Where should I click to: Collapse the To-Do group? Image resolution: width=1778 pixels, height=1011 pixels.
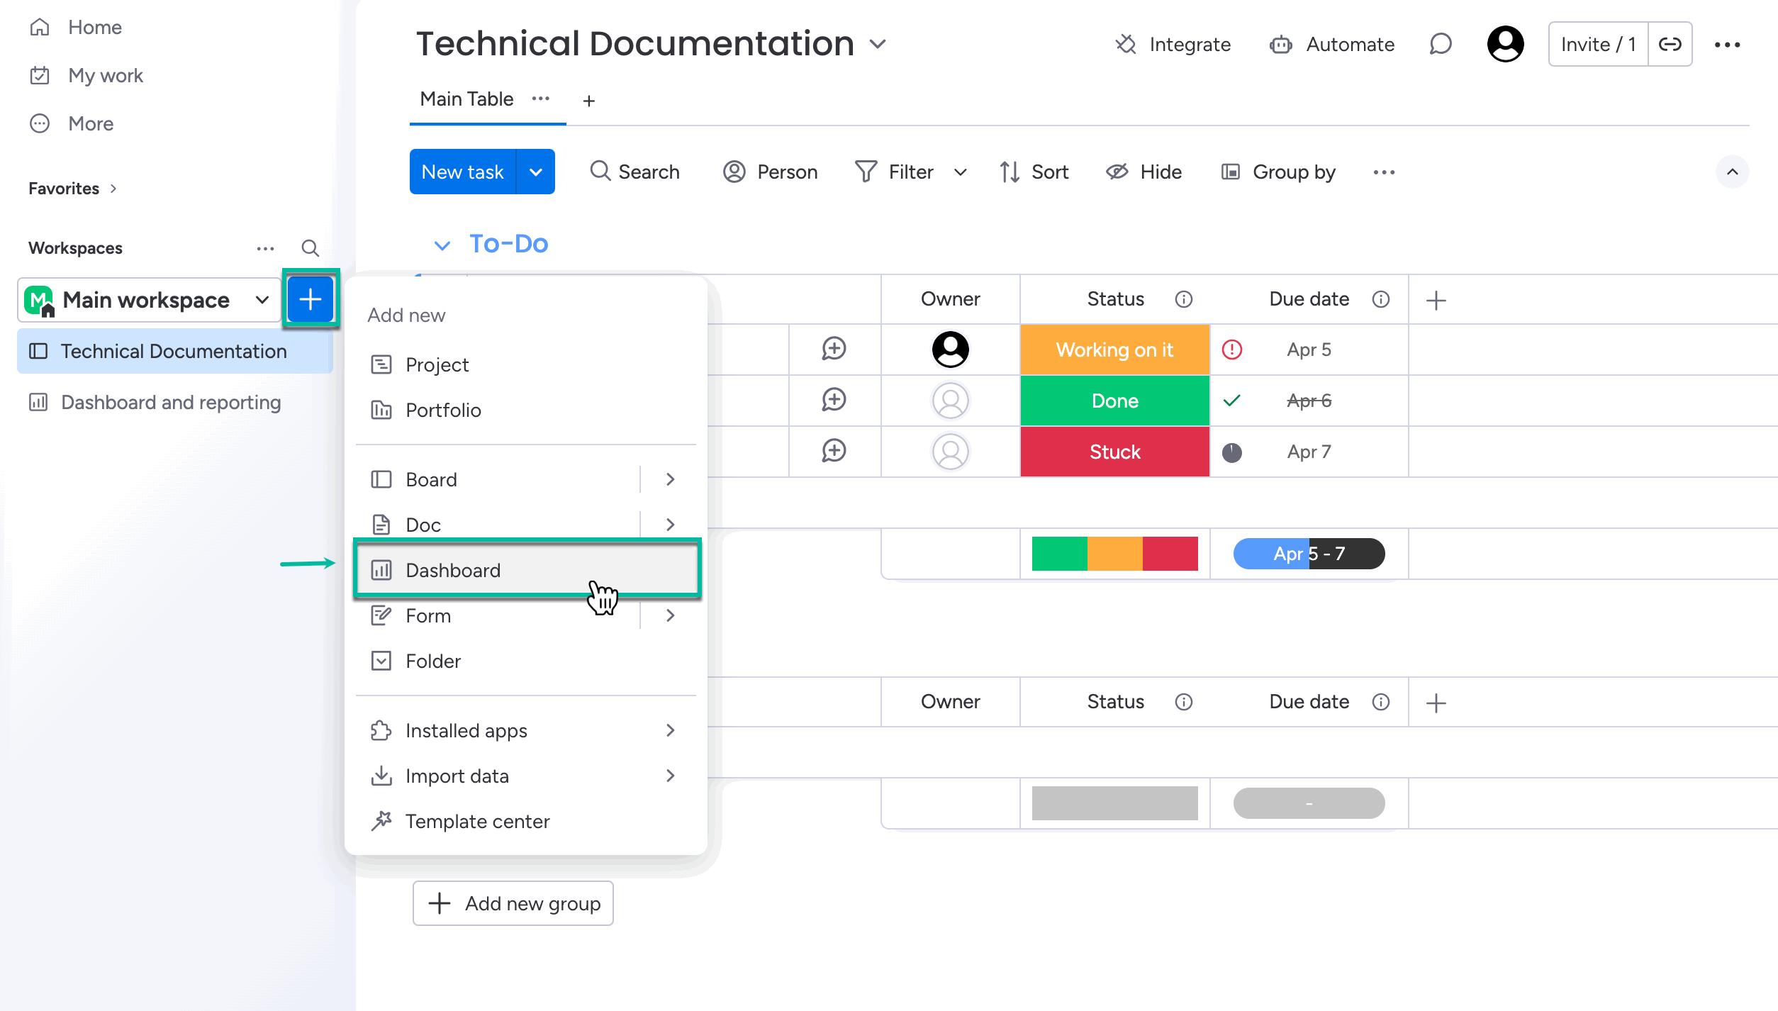[442, 244]
